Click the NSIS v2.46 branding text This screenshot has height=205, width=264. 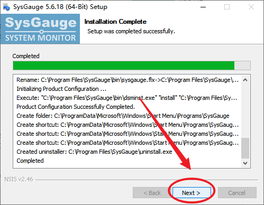tap(19, 179)
